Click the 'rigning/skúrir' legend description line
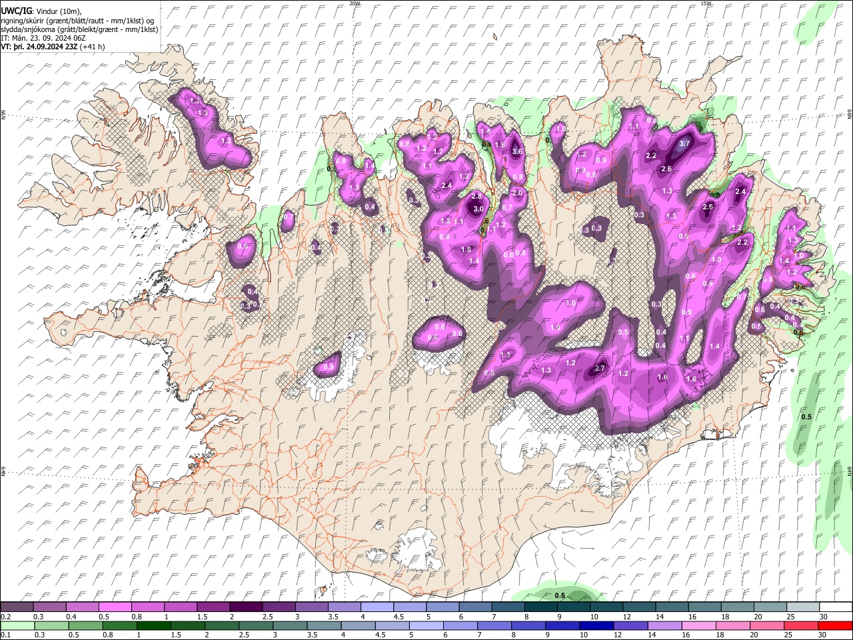Image resolution: width=853 pixels, height=640 pixels. 77,20
